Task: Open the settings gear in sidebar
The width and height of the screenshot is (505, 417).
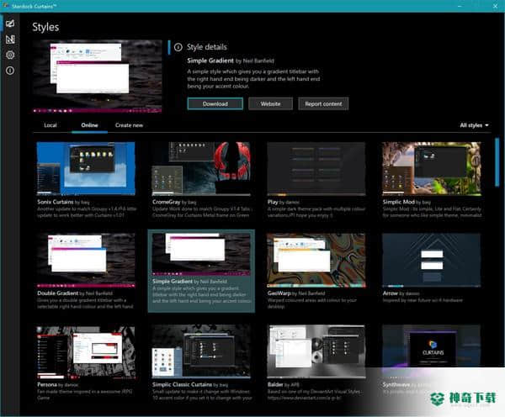Action: 10,55
